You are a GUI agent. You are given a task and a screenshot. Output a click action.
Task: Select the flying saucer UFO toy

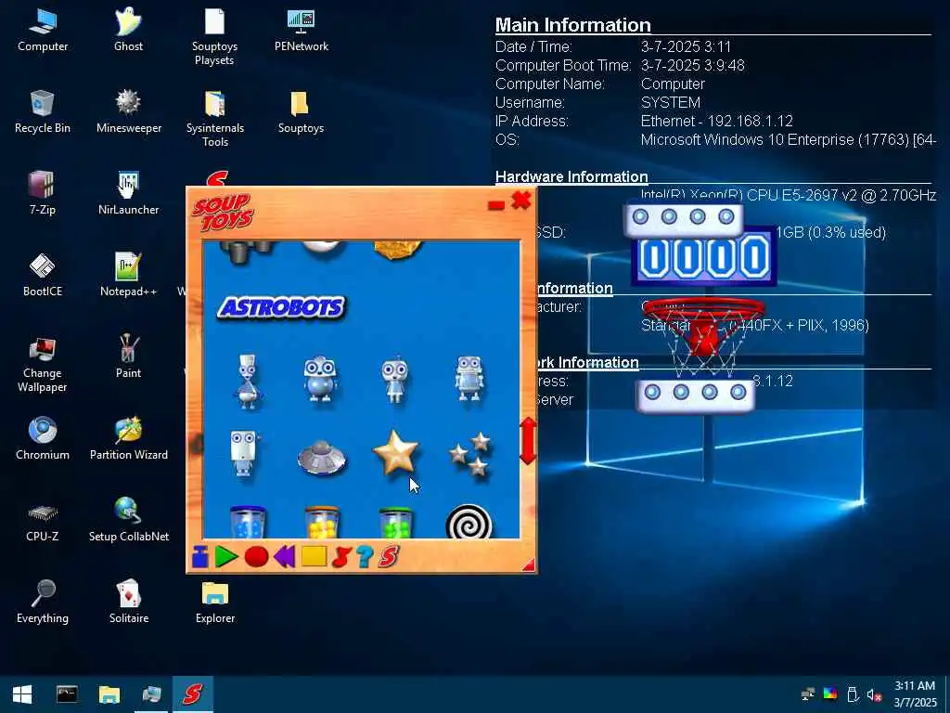coord(322,457)
